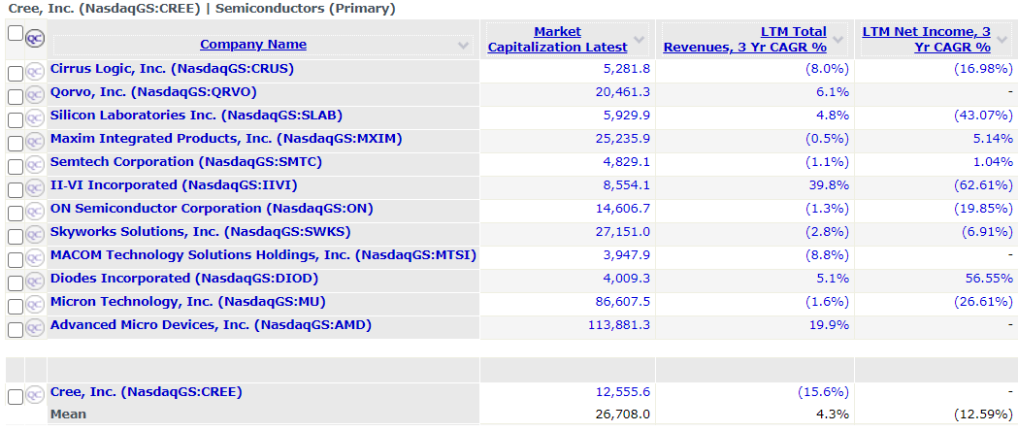Screen dimensions: 1018x431
Task: Click QC icon beside II-VI Incorporated
Action: coord(34,189)
